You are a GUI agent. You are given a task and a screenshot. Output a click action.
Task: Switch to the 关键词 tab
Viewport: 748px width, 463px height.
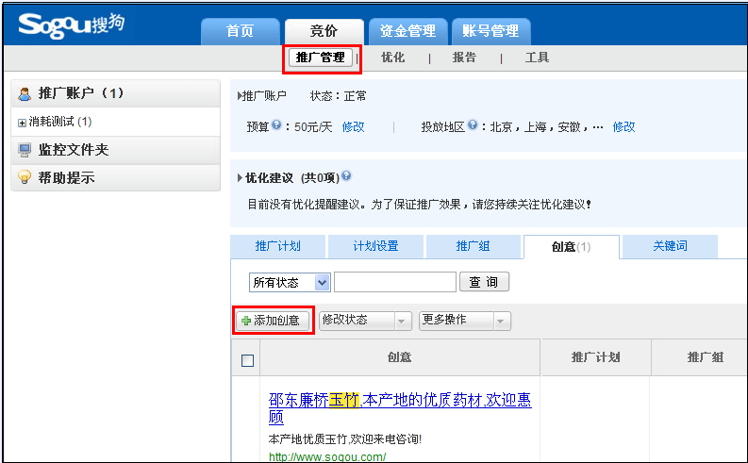[x=670, y=246]
